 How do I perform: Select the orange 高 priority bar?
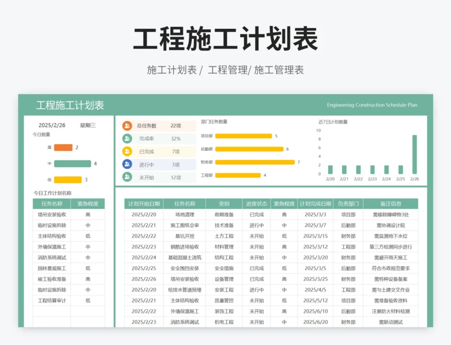(63, 147)
